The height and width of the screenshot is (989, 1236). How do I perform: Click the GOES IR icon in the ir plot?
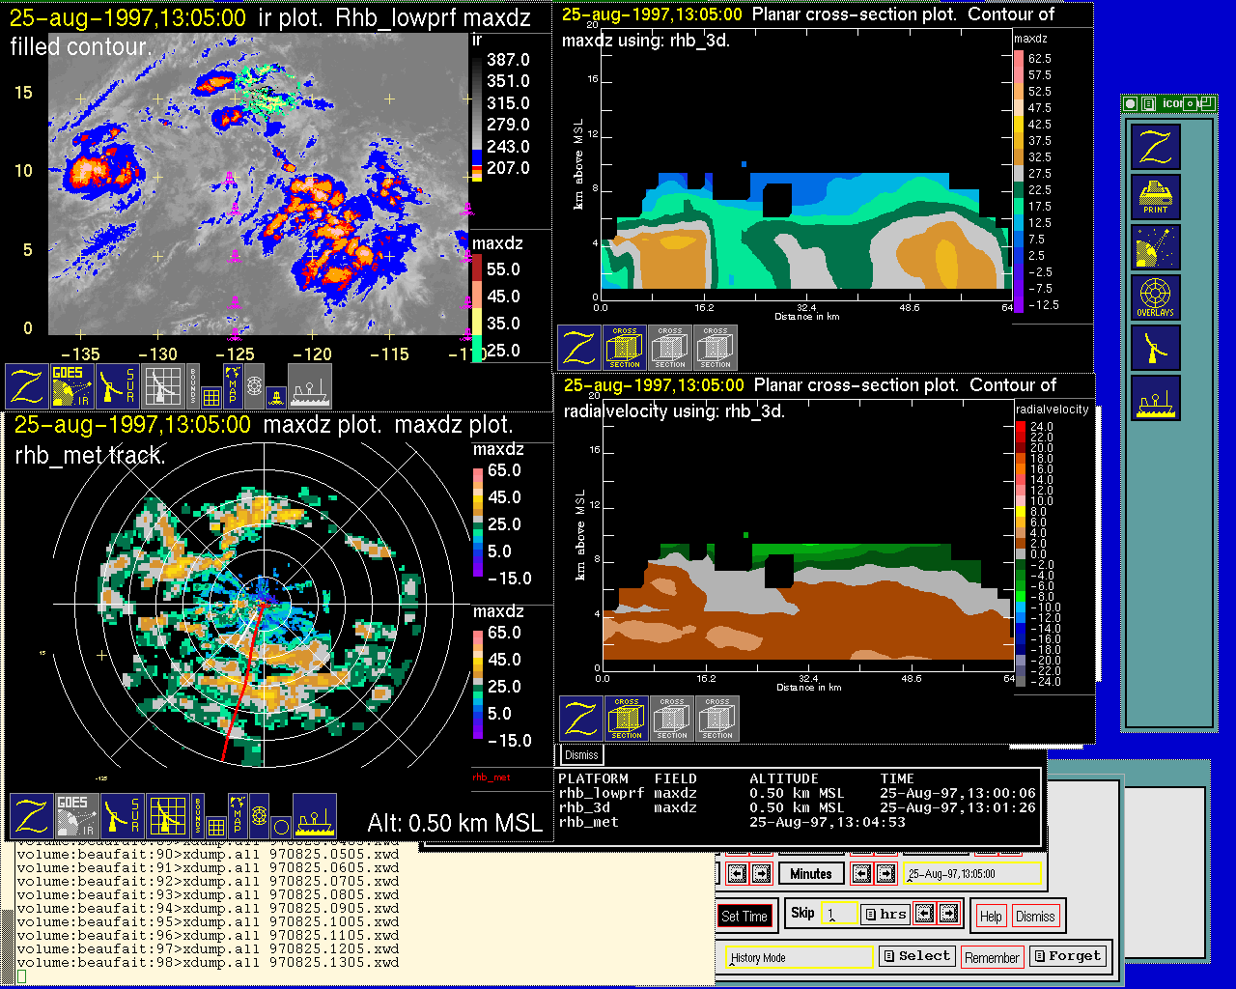click(x=72, y=385)
